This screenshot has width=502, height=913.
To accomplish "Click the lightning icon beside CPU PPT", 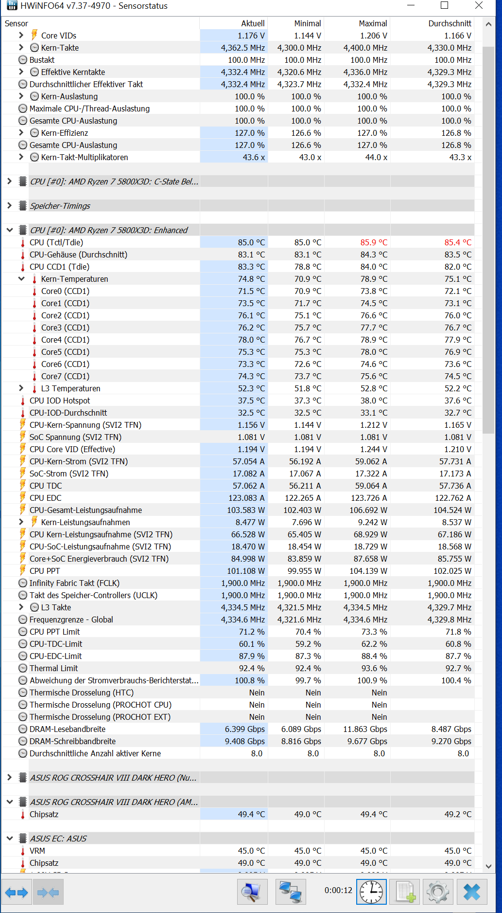I will click(23, 570).
